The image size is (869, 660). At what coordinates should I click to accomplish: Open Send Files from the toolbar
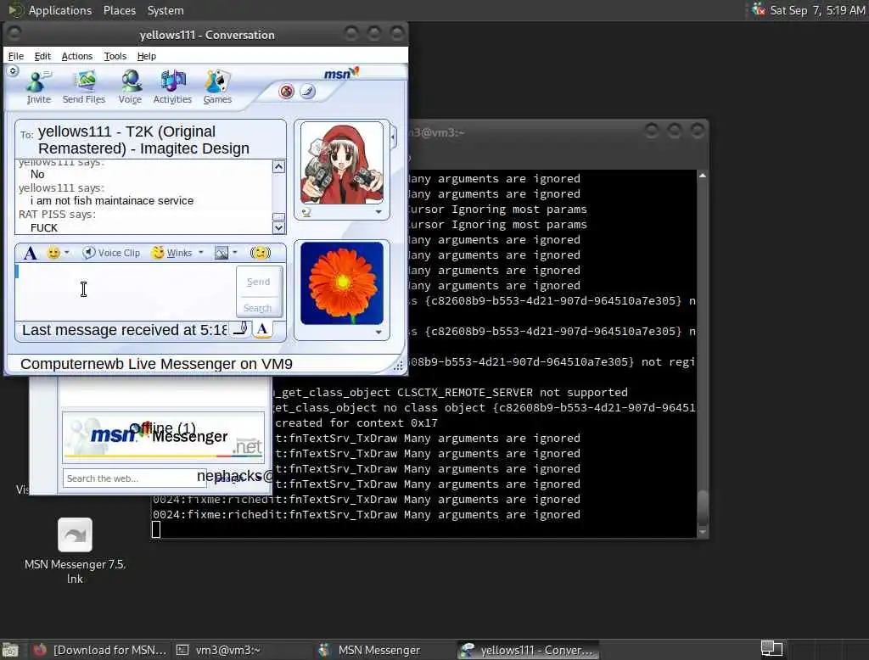coord(84,87)
